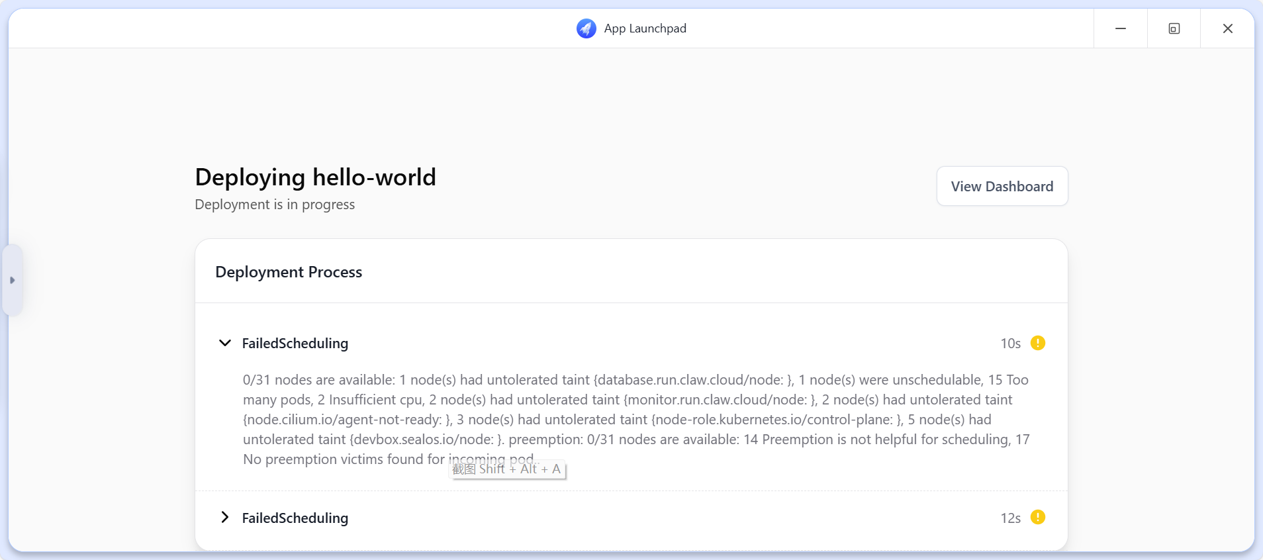1263x560 pixels.
Task: Expand the 12s FailedScheduling event
Action: tap(225, 518)
